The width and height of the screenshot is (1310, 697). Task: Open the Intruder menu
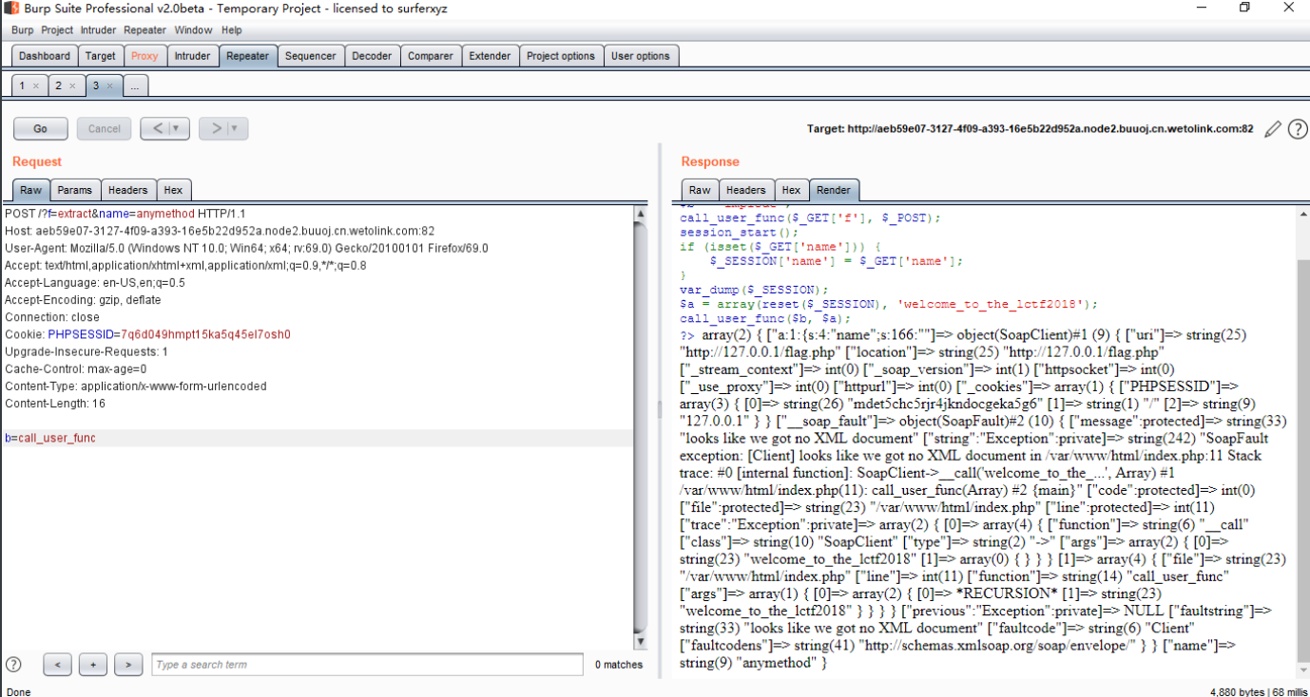click(x=98, y=30)
